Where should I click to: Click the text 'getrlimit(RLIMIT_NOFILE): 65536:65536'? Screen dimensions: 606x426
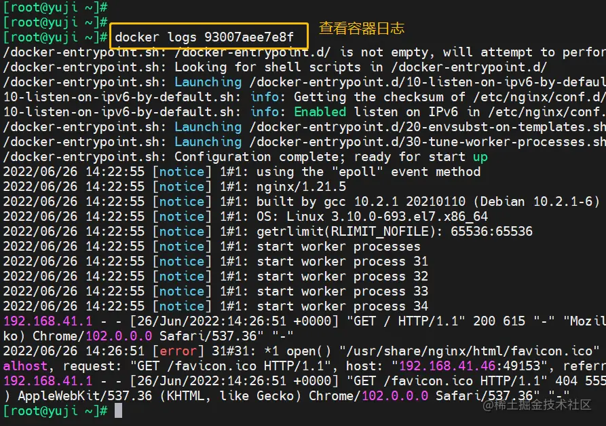tap(394, 232)
